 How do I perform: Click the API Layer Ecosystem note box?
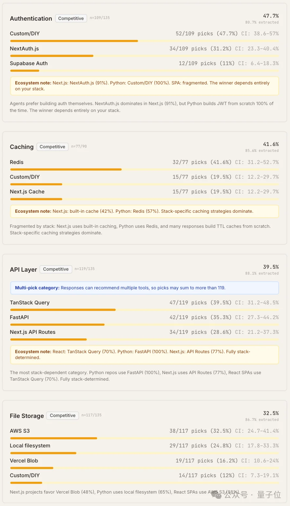point(144,354)
